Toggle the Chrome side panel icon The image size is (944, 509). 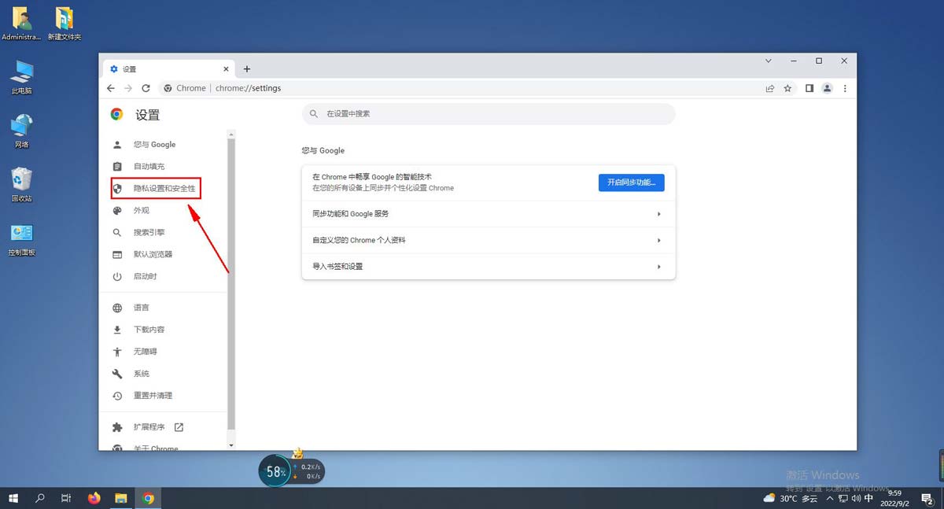[x=809, y=88]
